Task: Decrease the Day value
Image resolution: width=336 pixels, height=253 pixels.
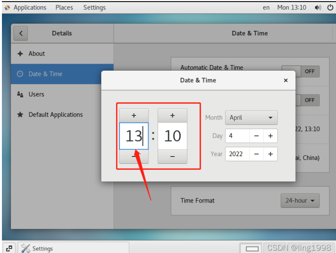Action: point(256,136)
